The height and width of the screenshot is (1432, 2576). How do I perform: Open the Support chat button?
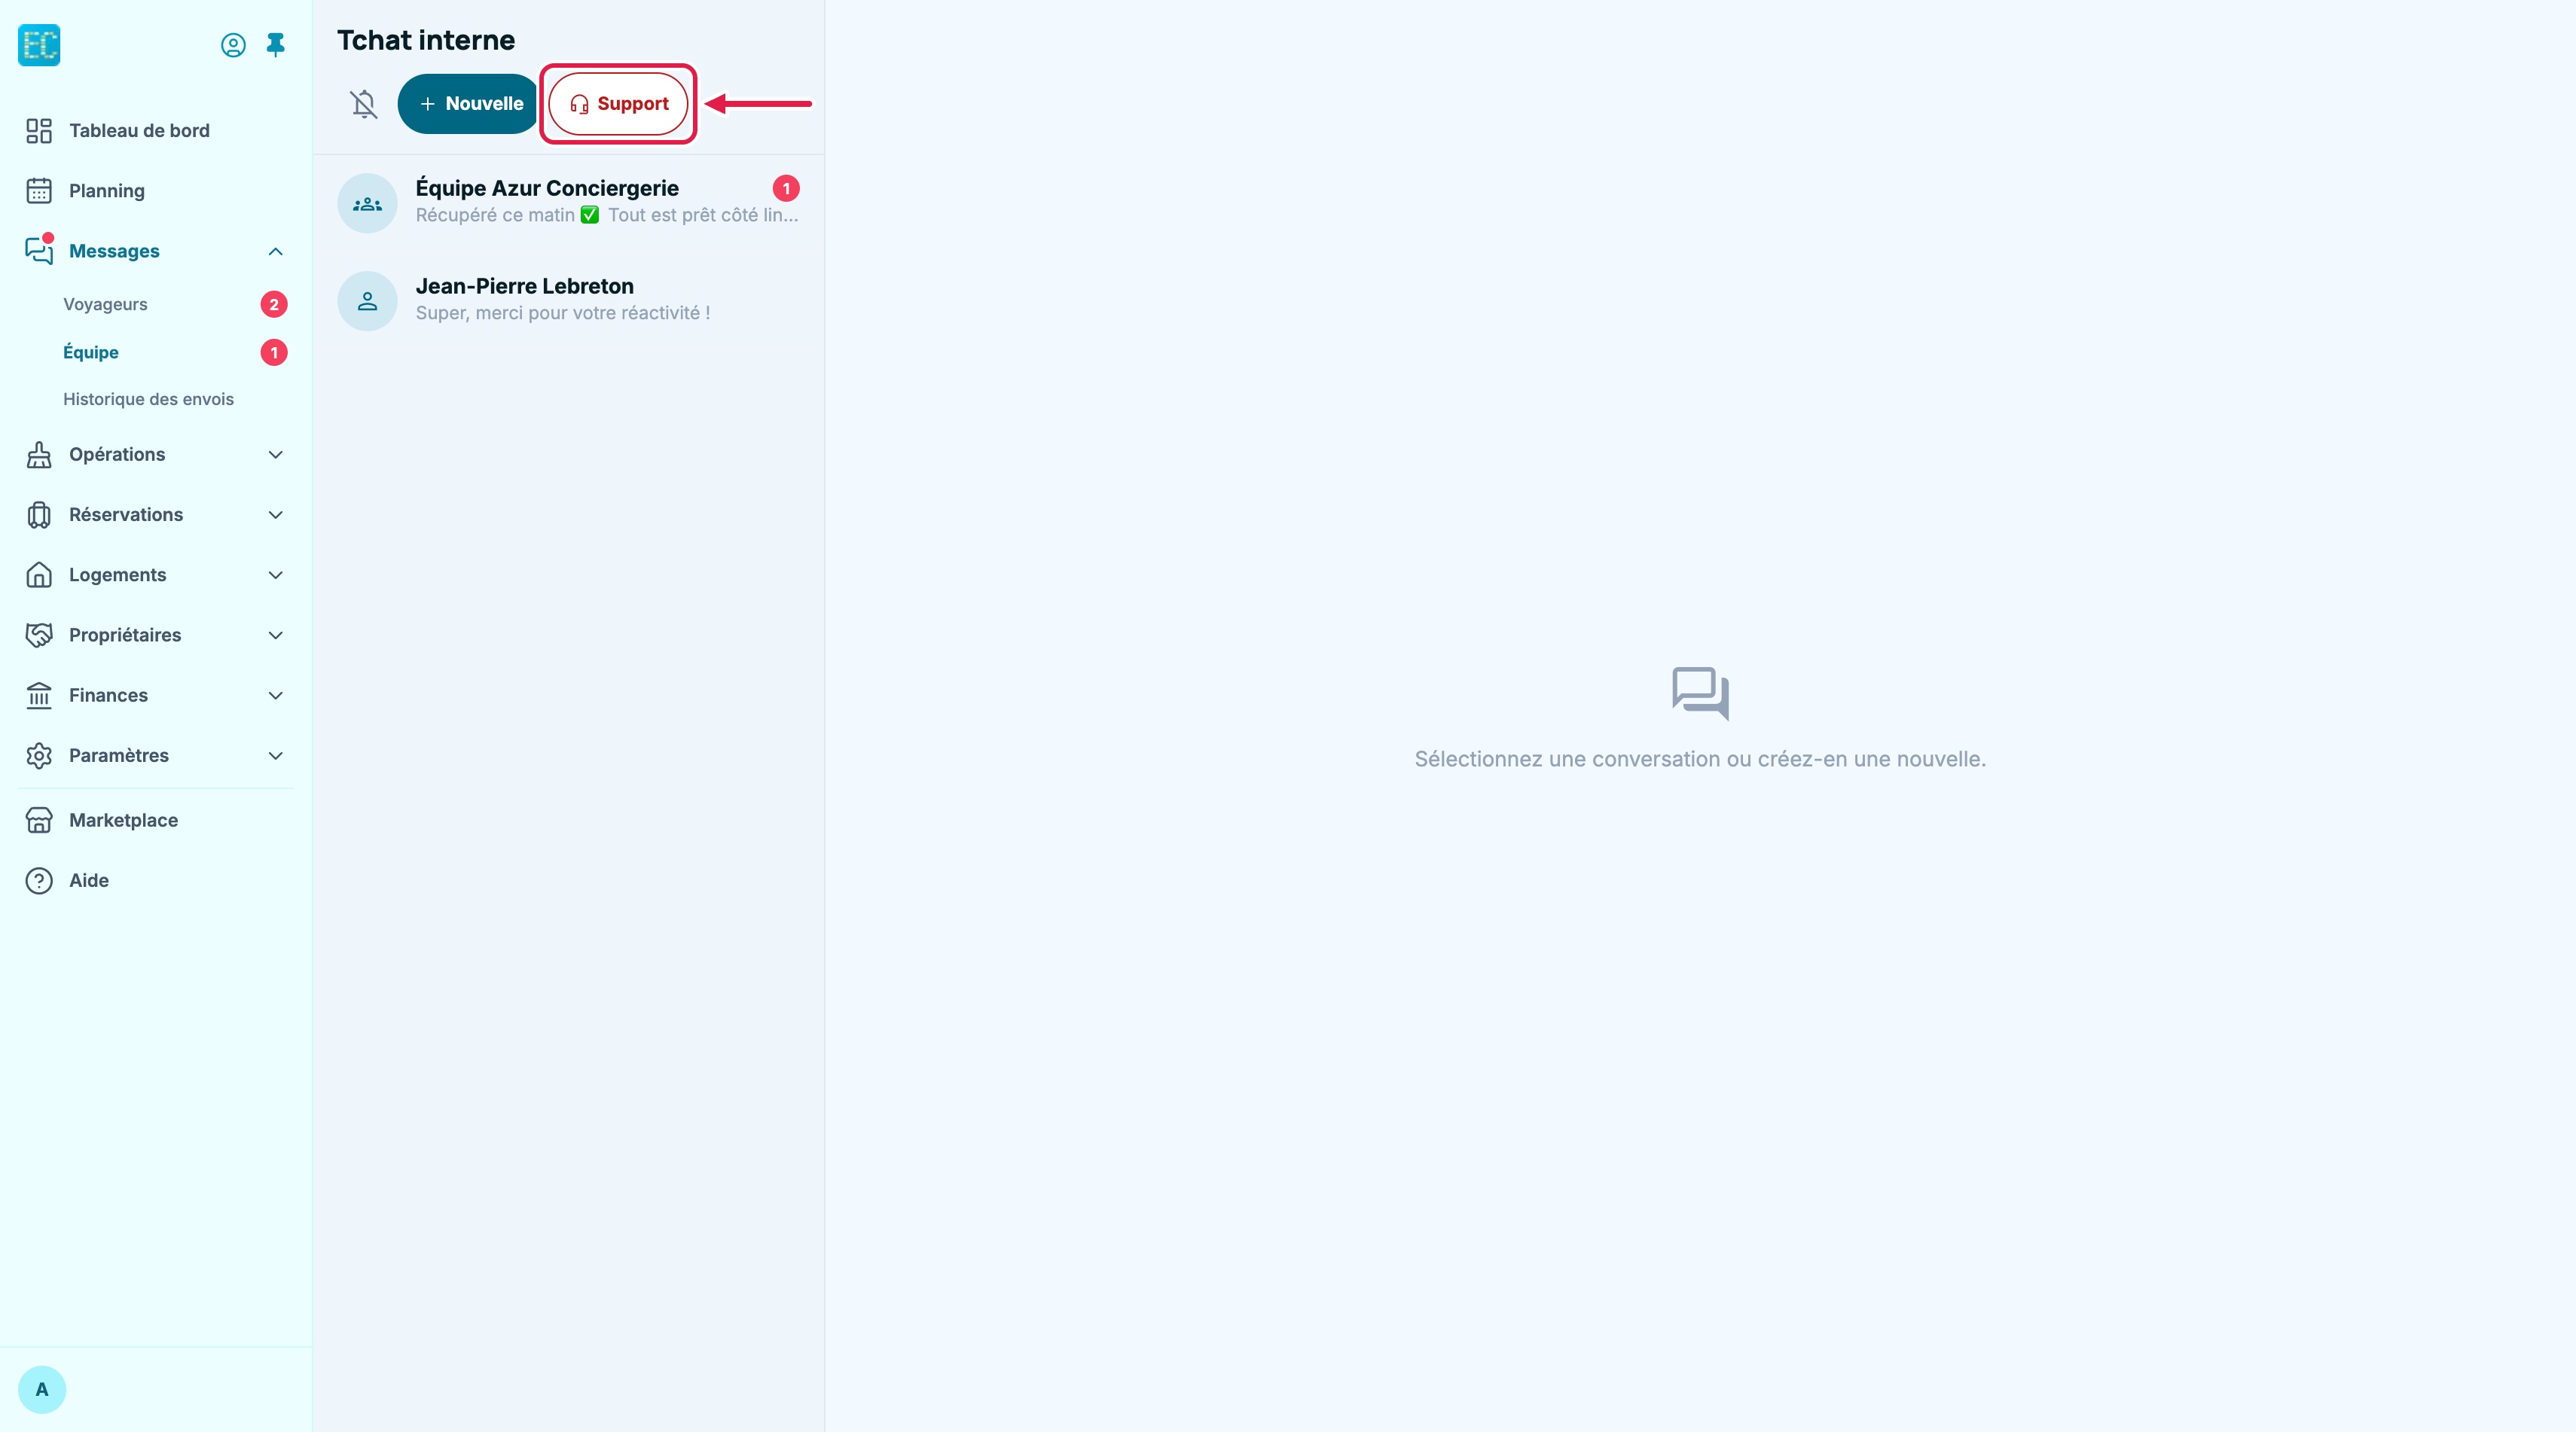pos(618,104)
